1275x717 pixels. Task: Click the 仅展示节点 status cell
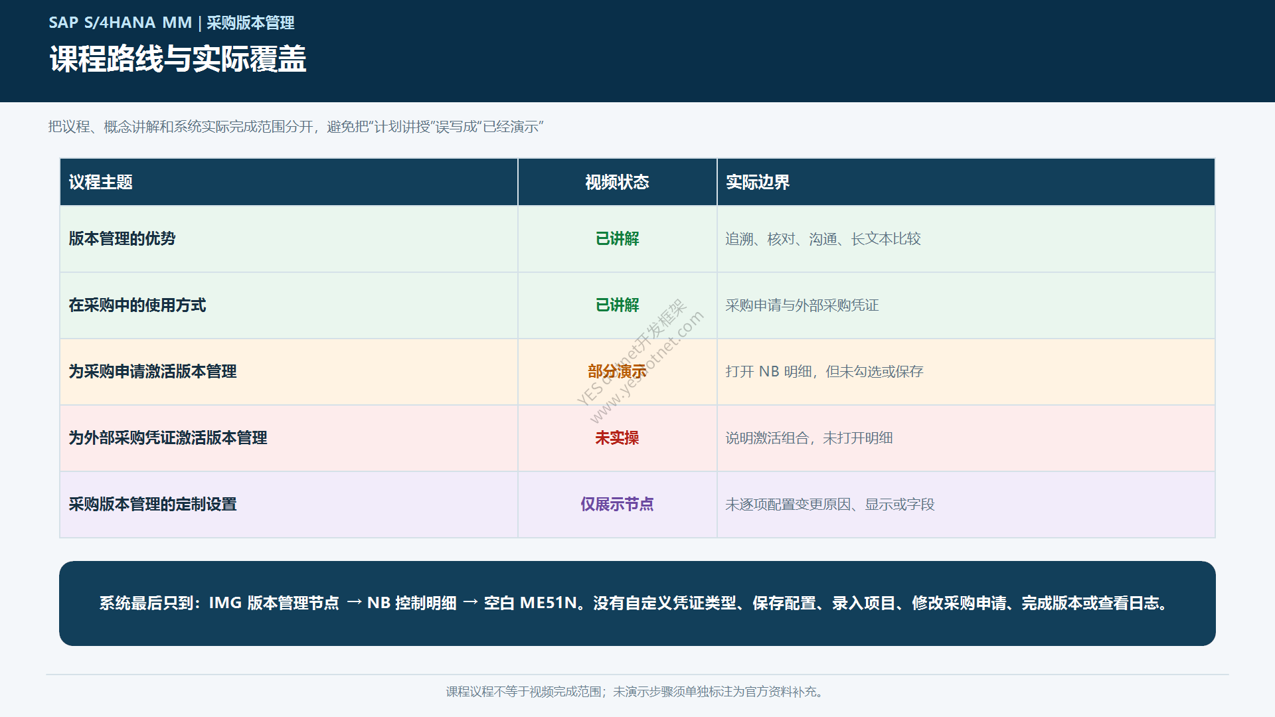coord(617,504)
